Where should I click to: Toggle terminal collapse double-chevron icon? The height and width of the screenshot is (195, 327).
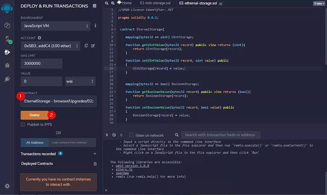coord(107,135)
